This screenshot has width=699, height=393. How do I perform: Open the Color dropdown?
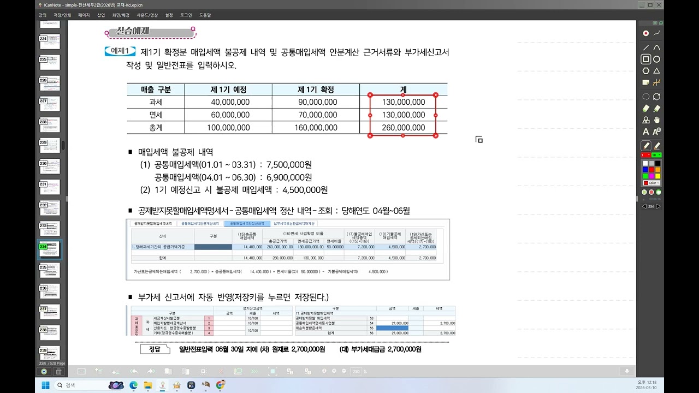tap(651, 183)
